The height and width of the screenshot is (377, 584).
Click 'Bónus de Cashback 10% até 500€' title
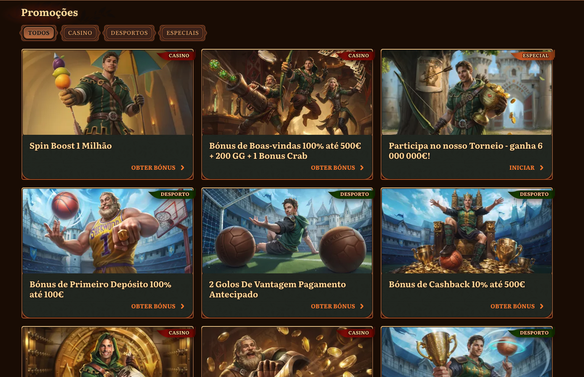(x=457, y=284)
